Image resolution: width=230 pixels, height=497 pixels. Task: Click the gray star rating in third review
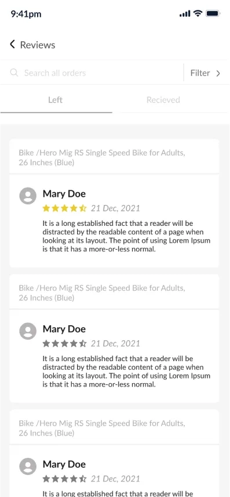point(64,478)
